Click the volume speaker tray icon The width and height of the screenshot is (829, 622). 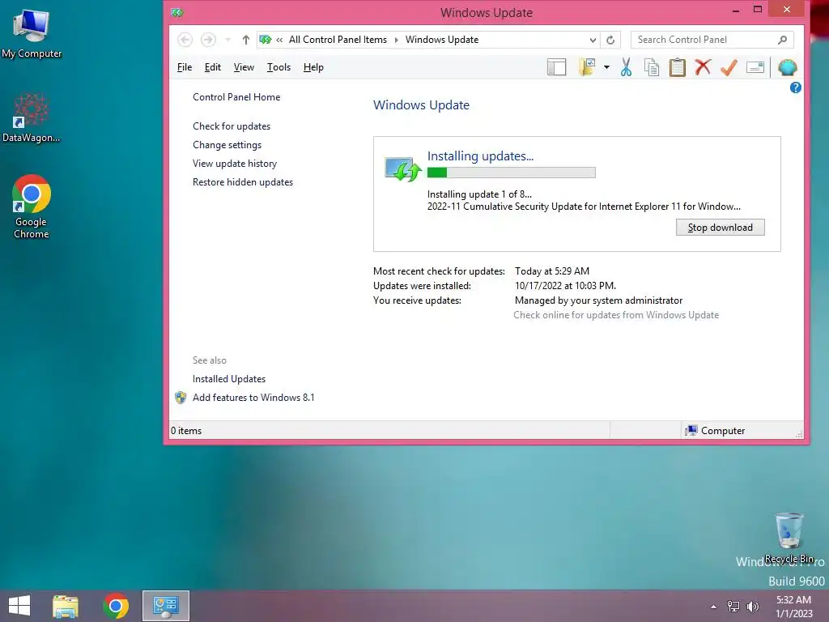coord(752,607)
